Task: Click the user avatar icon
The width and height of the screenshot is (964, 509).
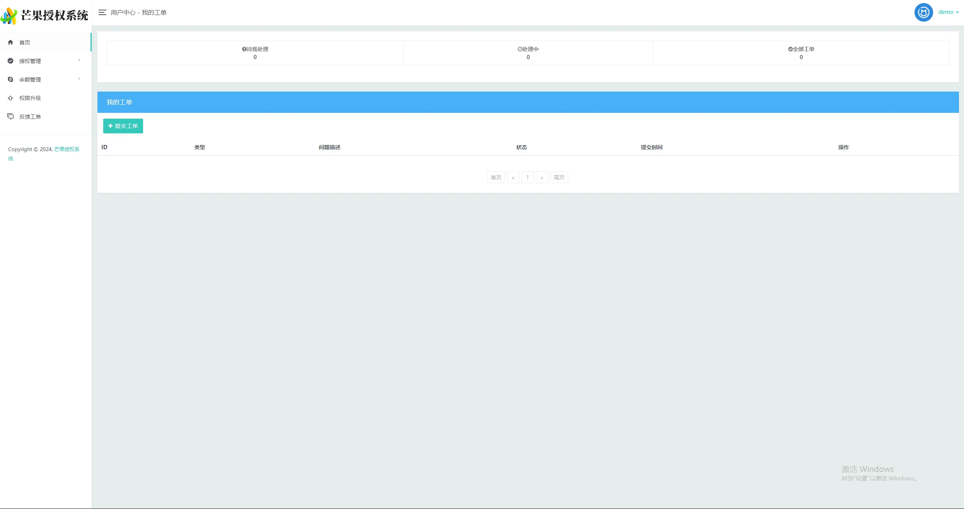Action: [x=923, y=12]
